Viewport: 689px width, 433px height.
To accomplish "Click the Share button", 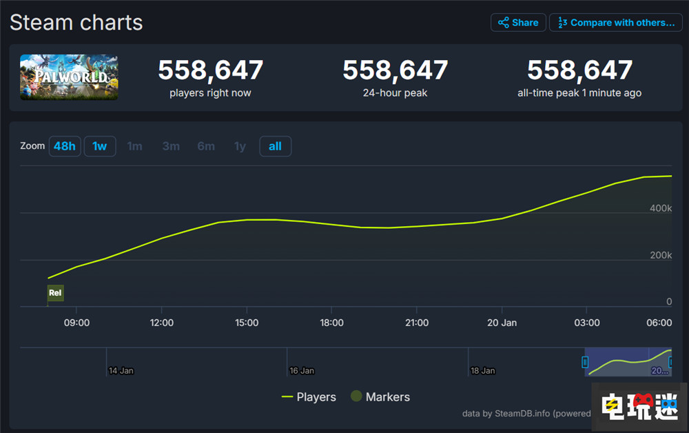I will point(518,23).
